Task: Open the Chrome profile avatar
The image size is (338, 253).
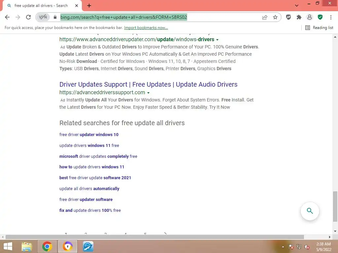Action: (310, 17)
